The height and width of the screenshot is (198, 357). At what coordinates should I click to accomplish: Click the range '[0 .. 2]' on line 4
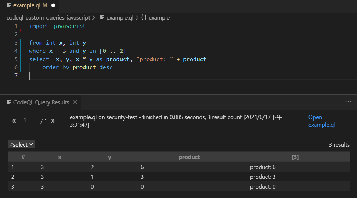click(x=113, y=51)
